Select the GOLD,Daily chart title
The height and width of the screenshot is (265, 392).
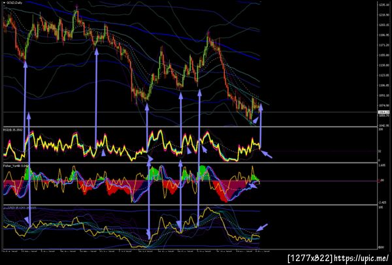coord(13,3)
